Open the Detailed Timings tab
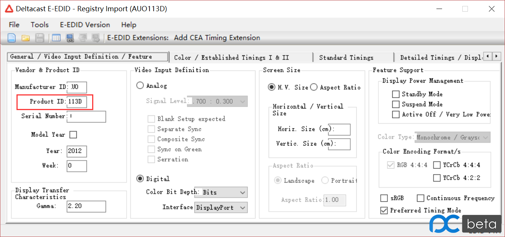Screen dimensions: 505x237 pyautogui.click(x=438, y=57)
